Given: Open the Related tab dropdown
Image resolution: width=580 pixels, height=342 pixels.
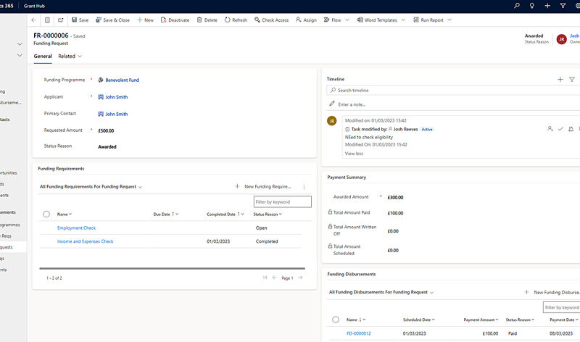Looking at the screenshot, I should point(70,57).
